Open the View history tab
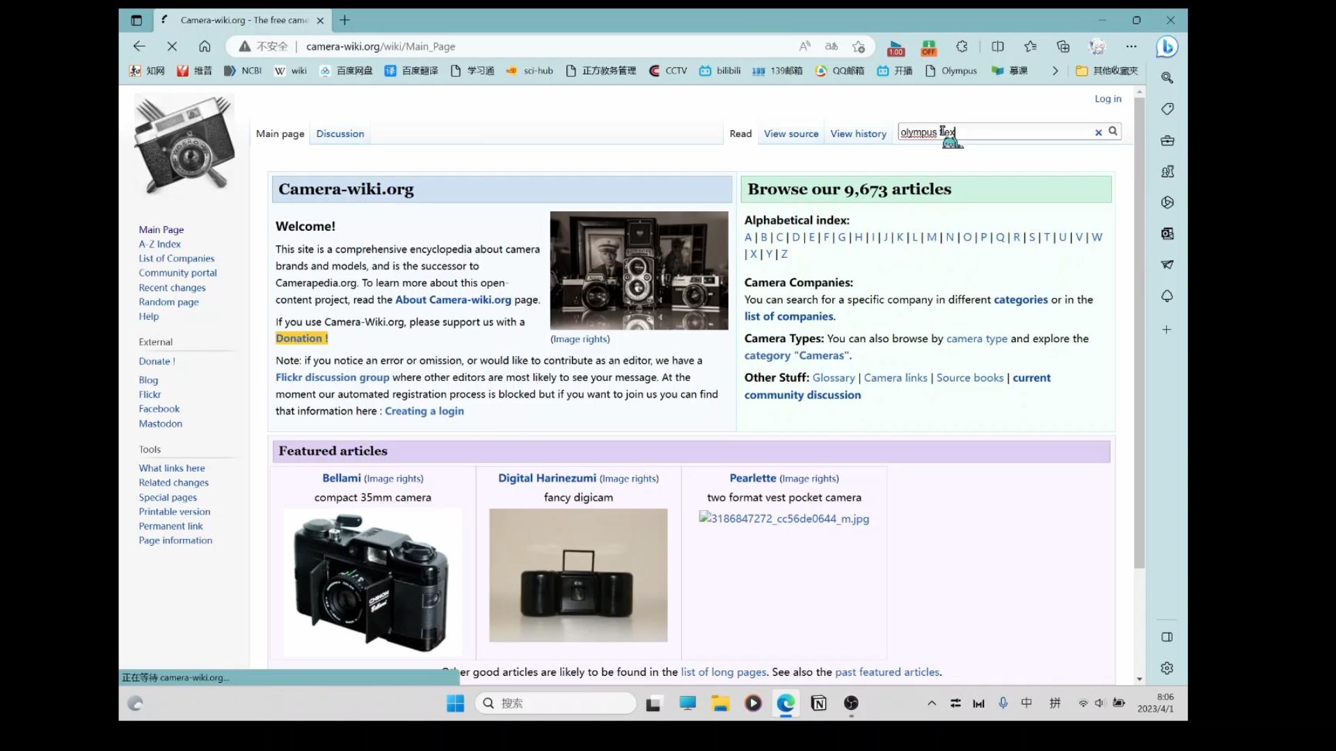1336x751 pixels. [858, 134]
